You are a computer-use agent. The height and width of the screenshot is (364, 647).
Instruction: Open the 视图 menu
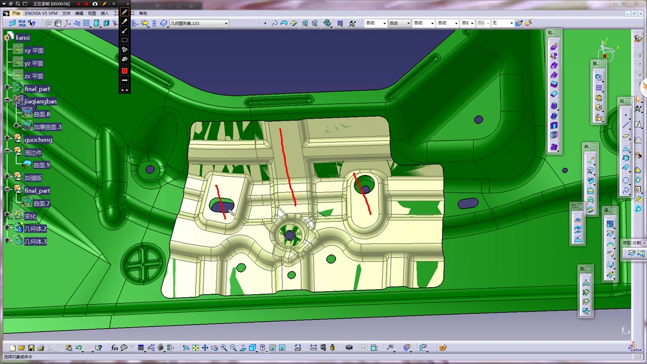(92, 13)
